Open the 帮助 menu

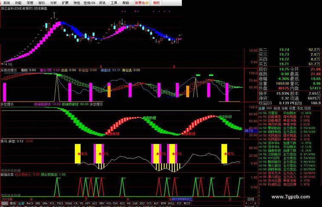pos(126,3)
